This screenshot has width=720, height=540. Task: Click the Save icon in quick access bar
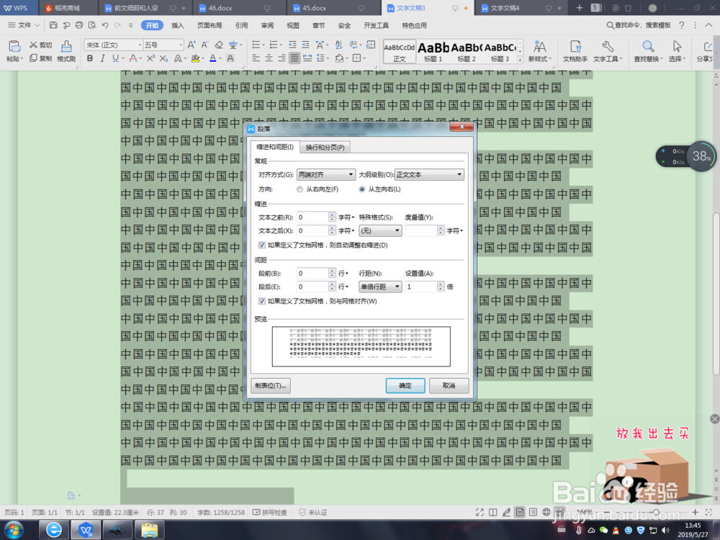tap(53, 25)
